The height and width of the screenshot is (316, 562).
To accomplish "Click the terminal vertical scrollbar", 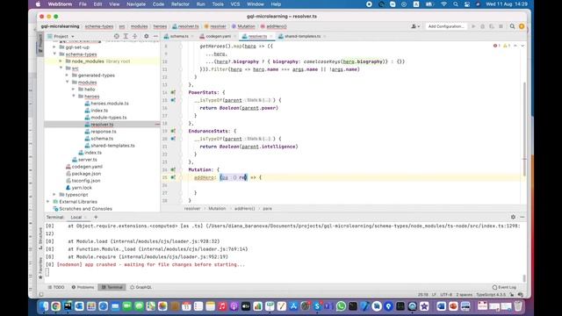I will [524, 277].
